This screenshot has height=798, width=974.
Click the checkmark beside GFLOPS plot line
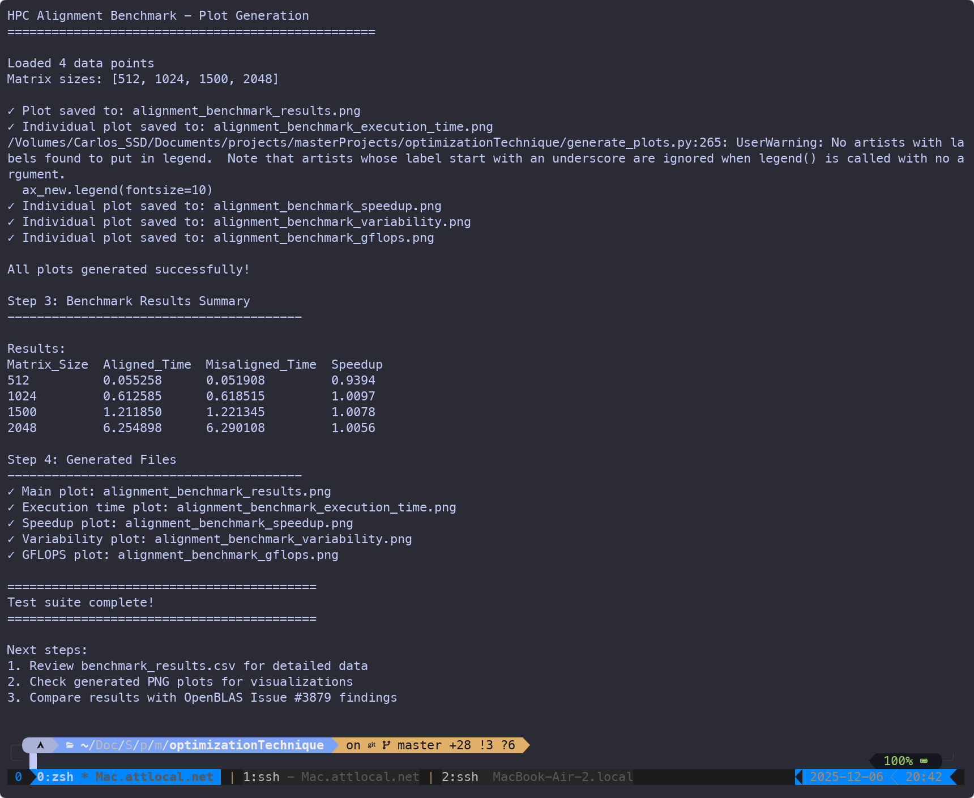pyautogui.click(x=11, y=555)
